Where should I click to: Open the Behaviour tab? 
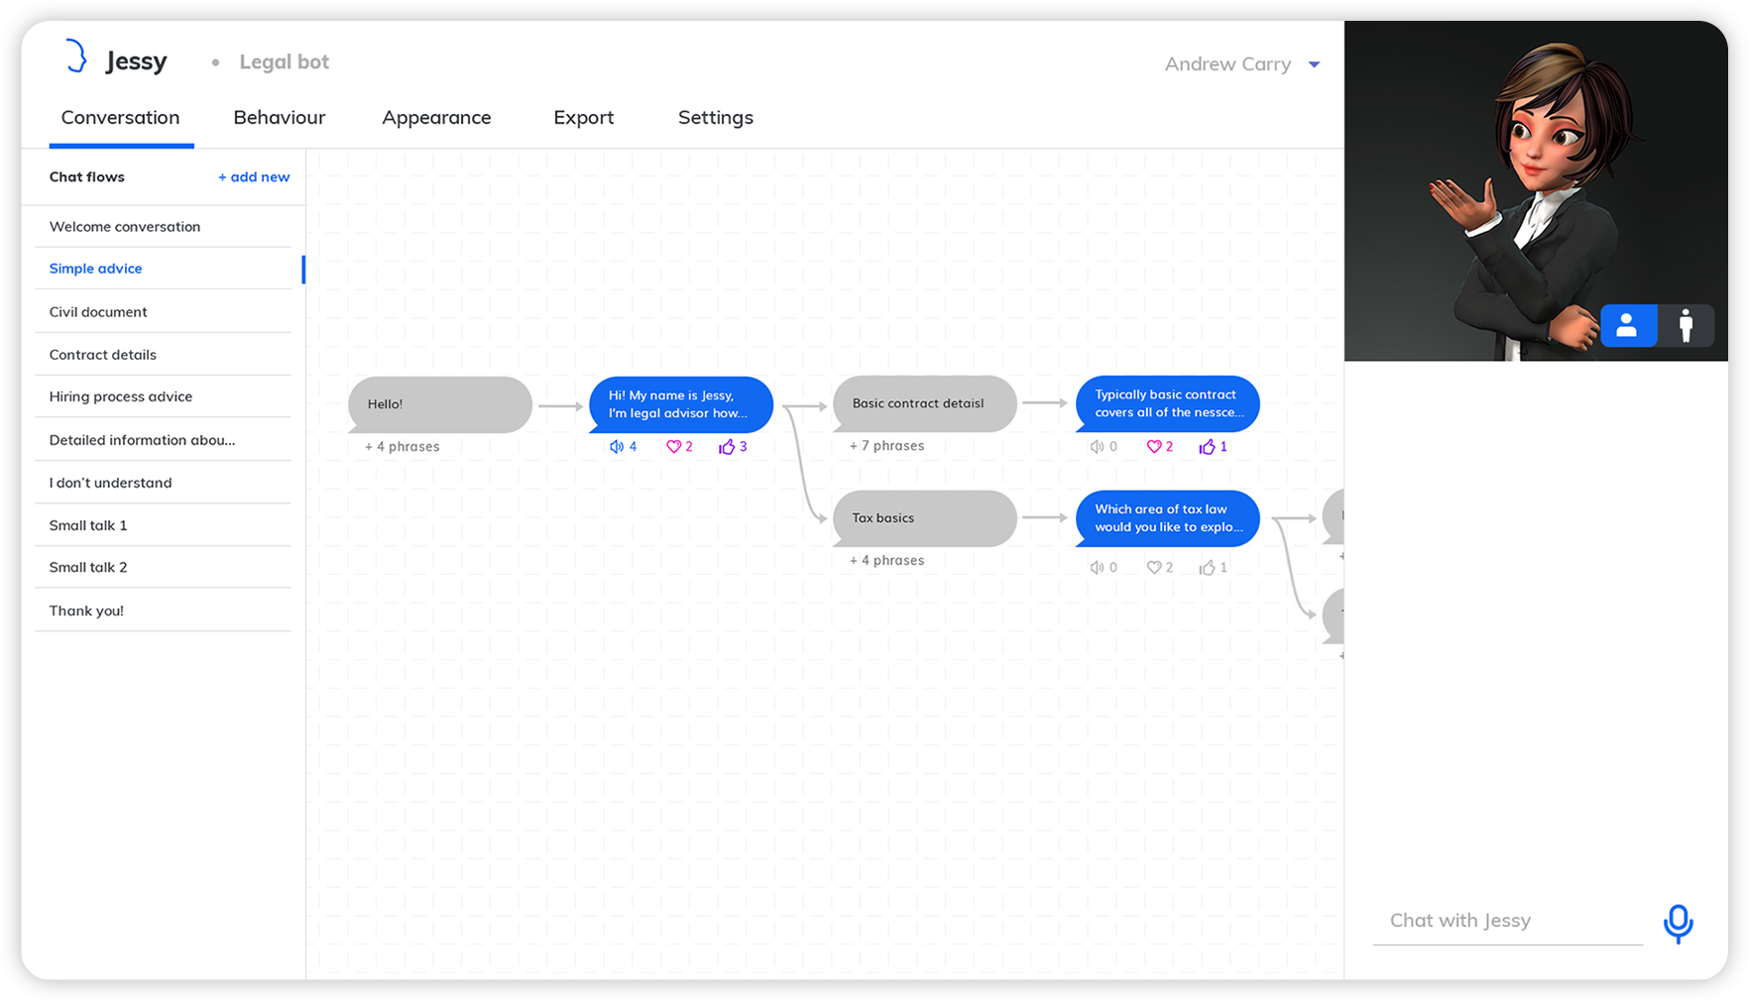point(279,118)
